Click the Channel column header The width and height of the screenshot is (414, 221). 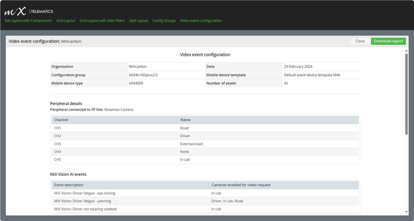coord(61,120)
